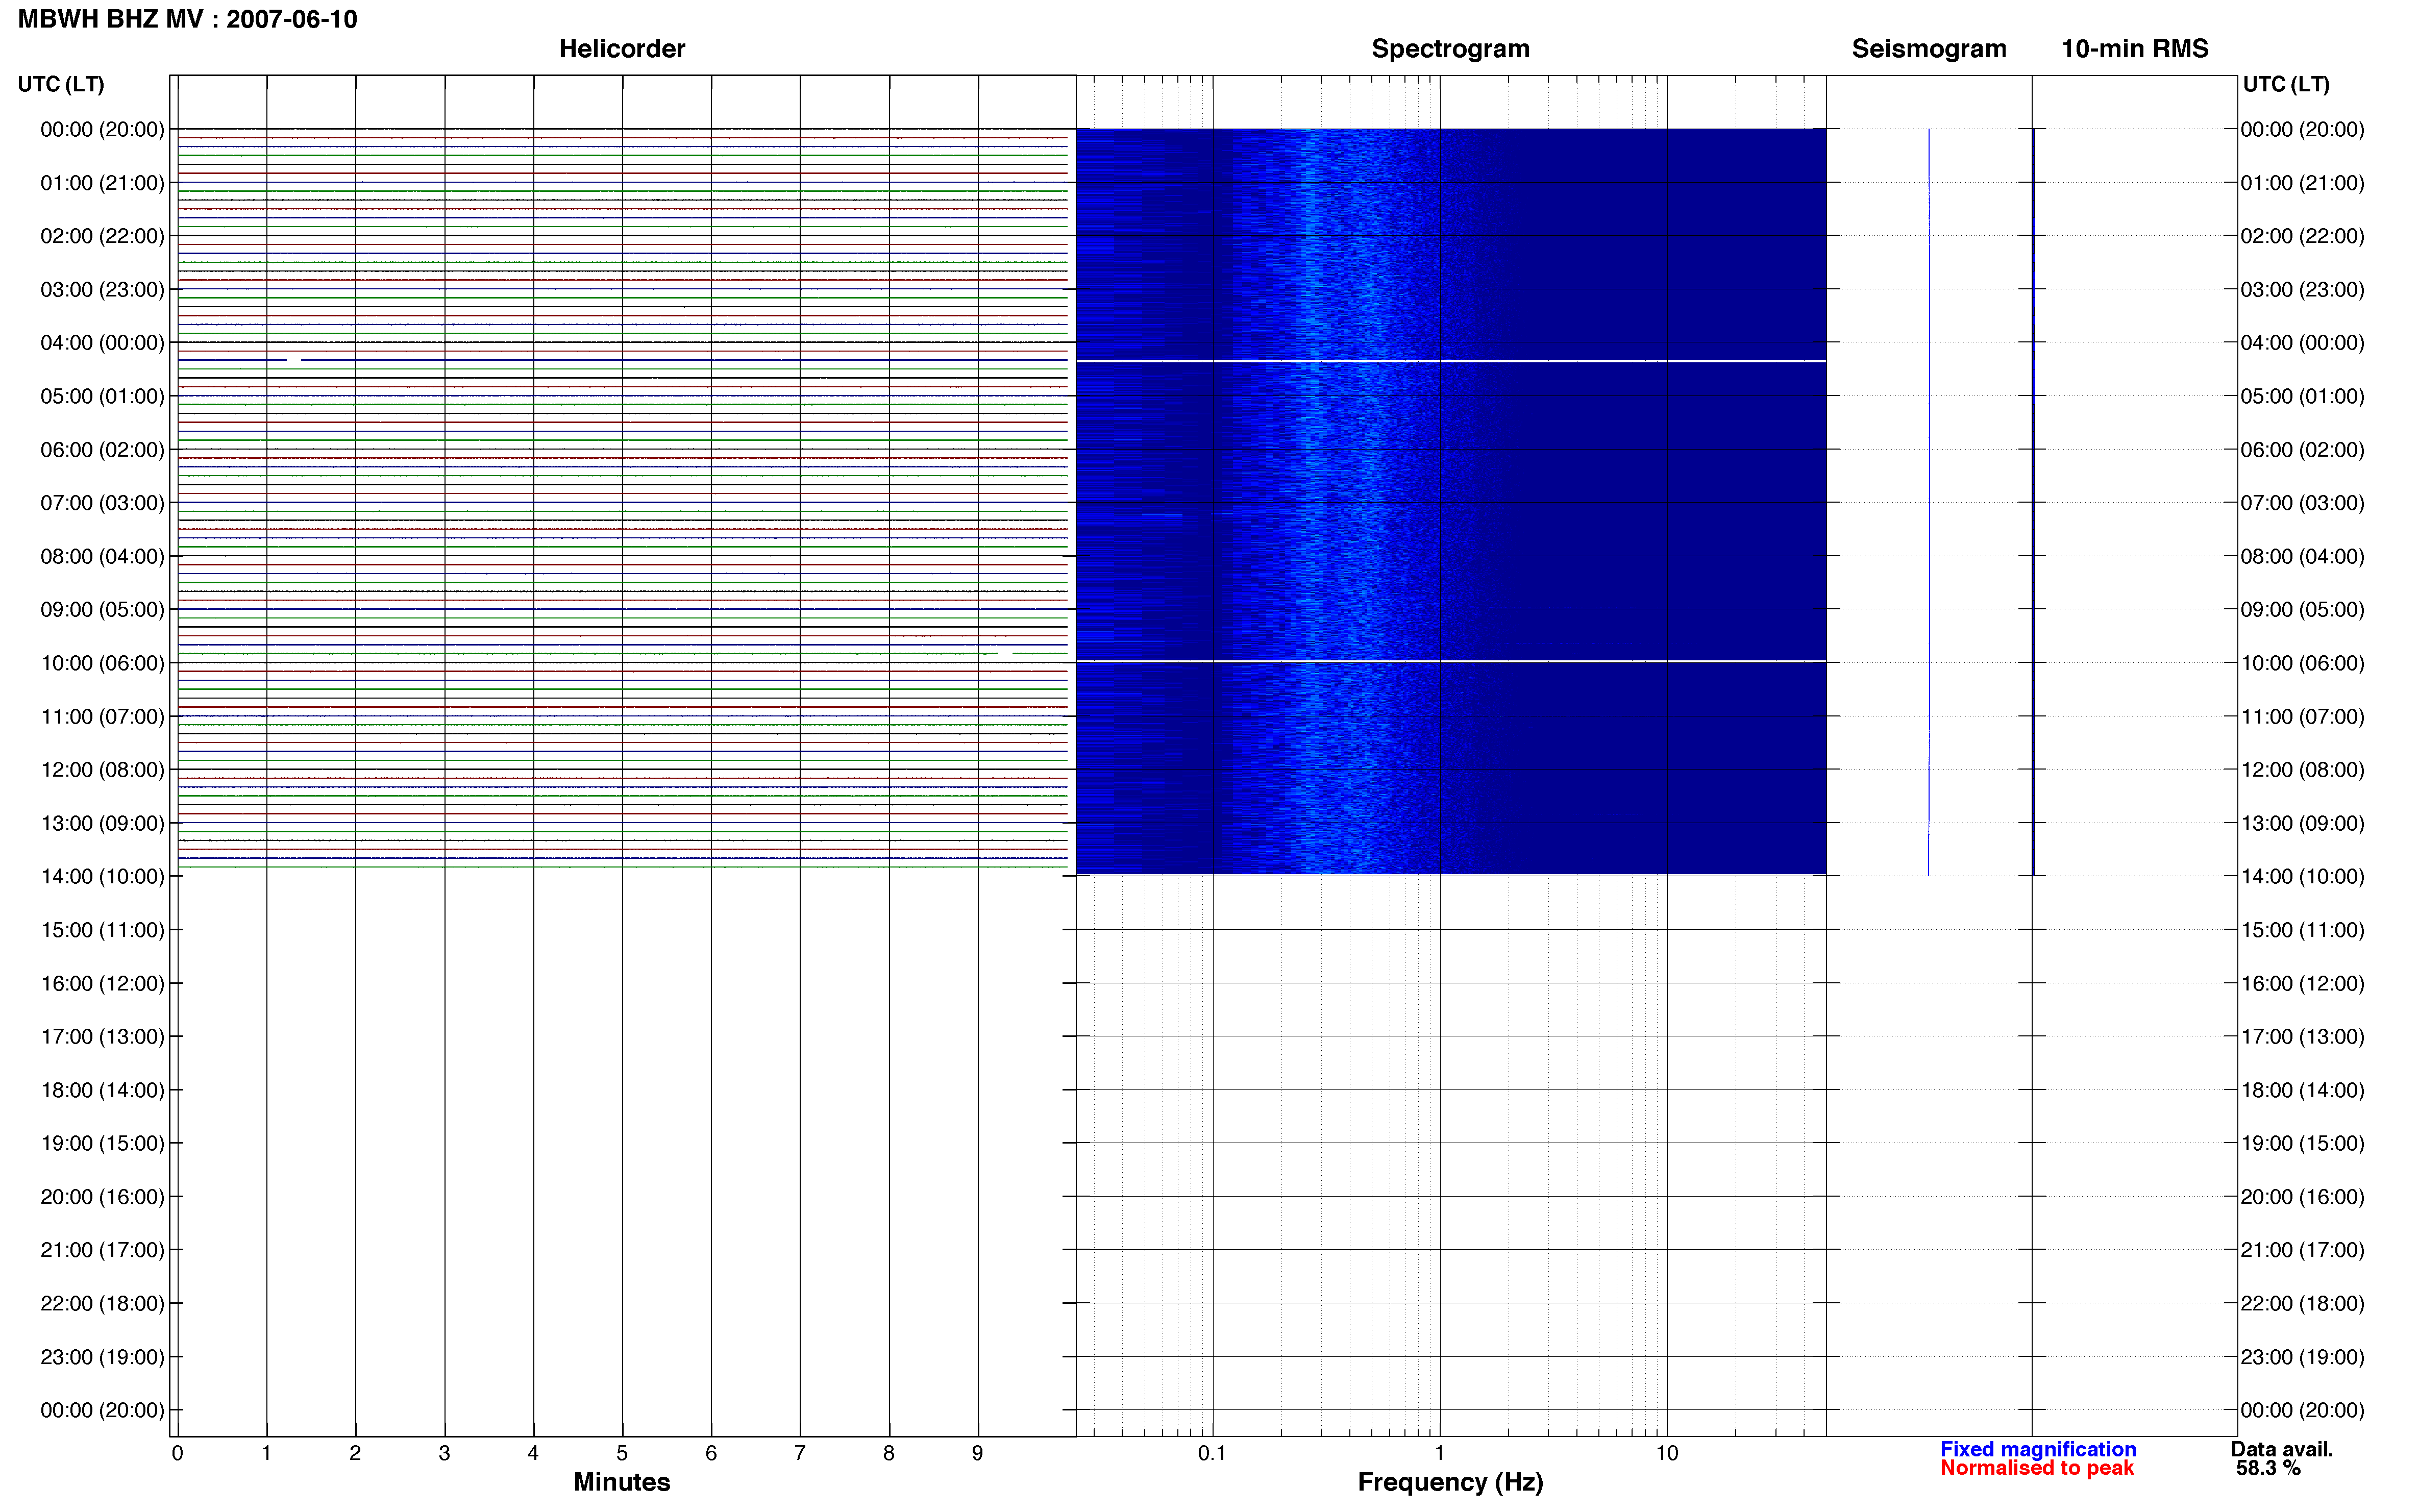
Task: Click the "13:00 (09:00)" label beside the 10-min RMS panel
Action: tap(2302, 823)
